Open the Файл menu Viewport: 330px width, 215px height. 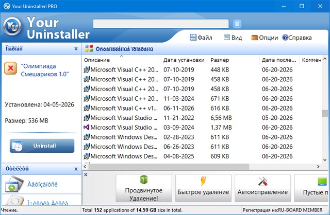(201, 38)
